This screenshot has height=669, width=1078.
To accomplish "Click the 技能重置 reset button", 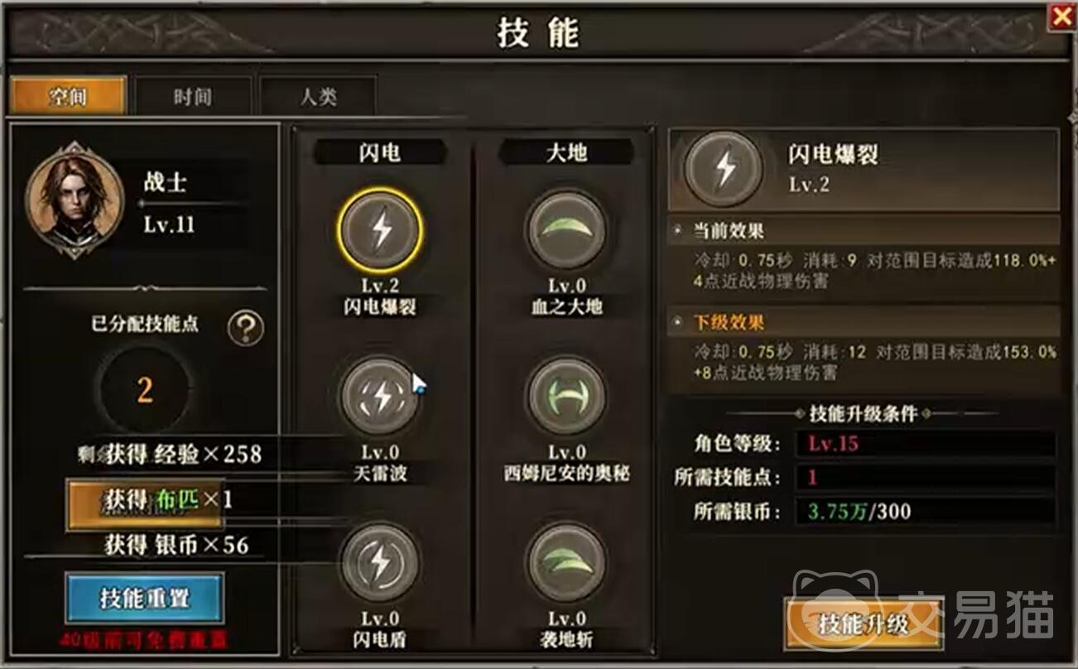I will pyautogui.click(x=145, y=598).
